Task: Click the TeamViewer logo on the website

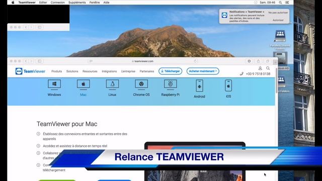Action: [30, 71]
